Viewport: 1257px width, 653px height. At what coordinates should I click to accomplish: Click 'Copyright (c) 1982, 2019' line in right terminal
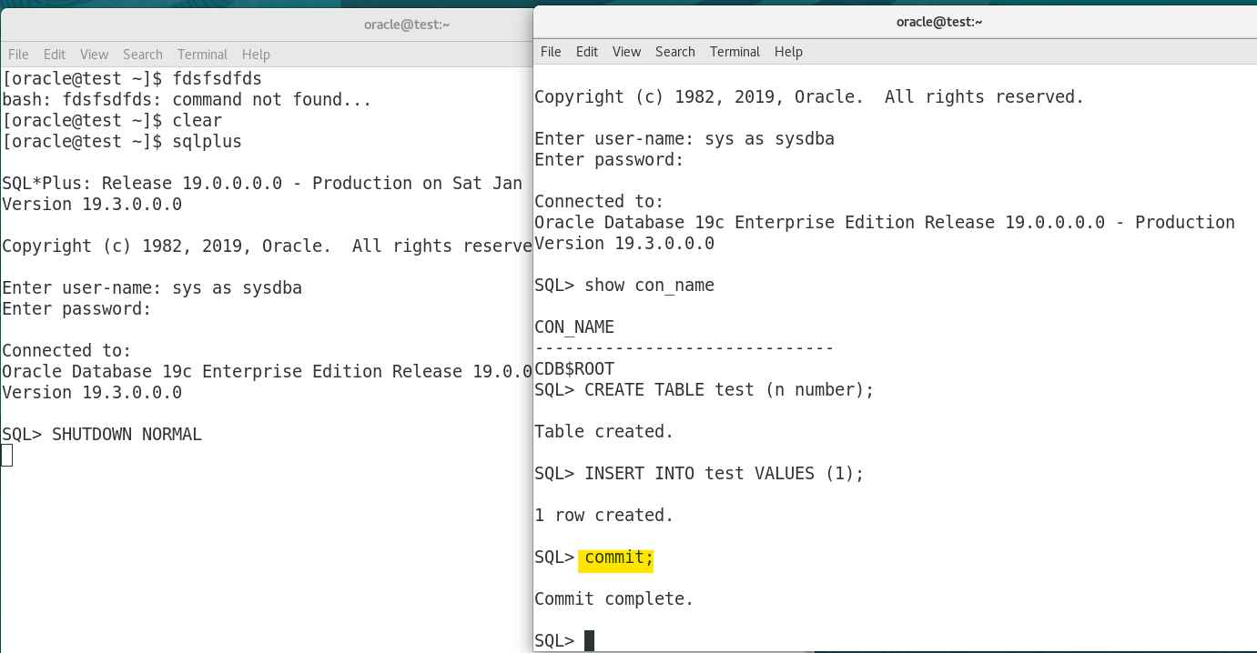tap(809, 97)
